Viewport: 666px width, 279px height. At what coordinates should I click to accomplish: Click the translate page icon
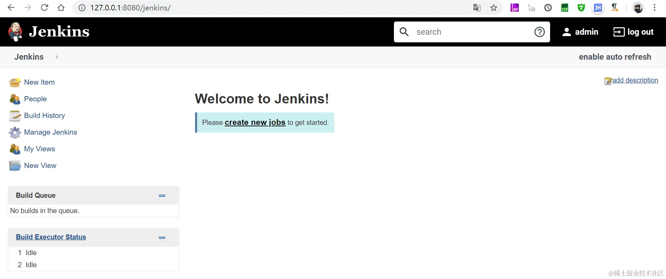pos(477,8)
